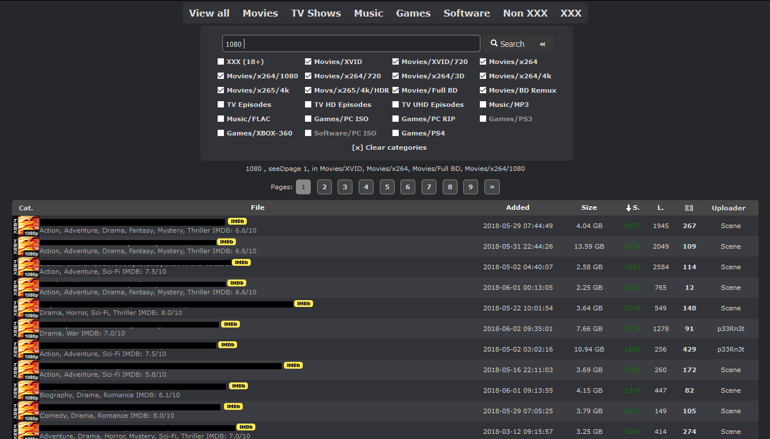Screen dimensions: 770x439
Task: Click the search text field containing 1080
Action: tap(351, 44)
